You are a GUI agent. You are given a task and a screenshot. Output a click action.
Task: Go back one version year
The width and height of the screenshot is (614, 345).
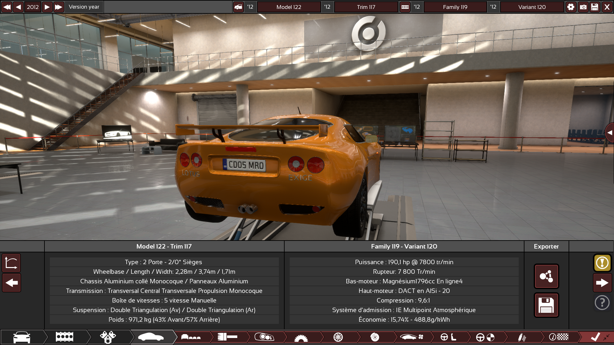pos(18,7)
